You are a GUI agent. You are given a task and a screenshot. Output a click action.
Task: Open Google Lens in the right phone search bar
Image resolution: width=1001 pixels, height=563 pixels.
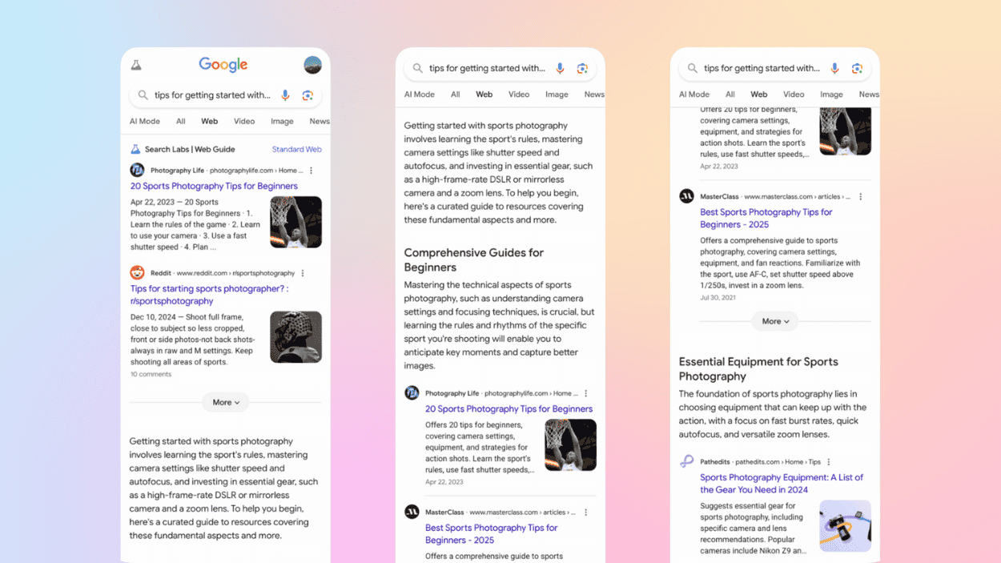[x=857, y=69]
